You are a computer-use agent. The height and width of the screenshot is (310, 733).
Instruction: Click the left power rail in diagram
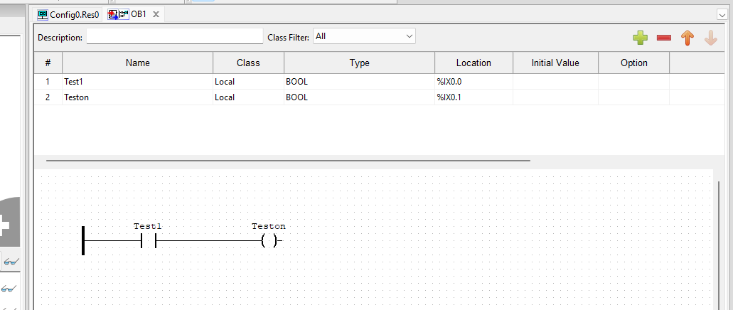coord(83,240)
